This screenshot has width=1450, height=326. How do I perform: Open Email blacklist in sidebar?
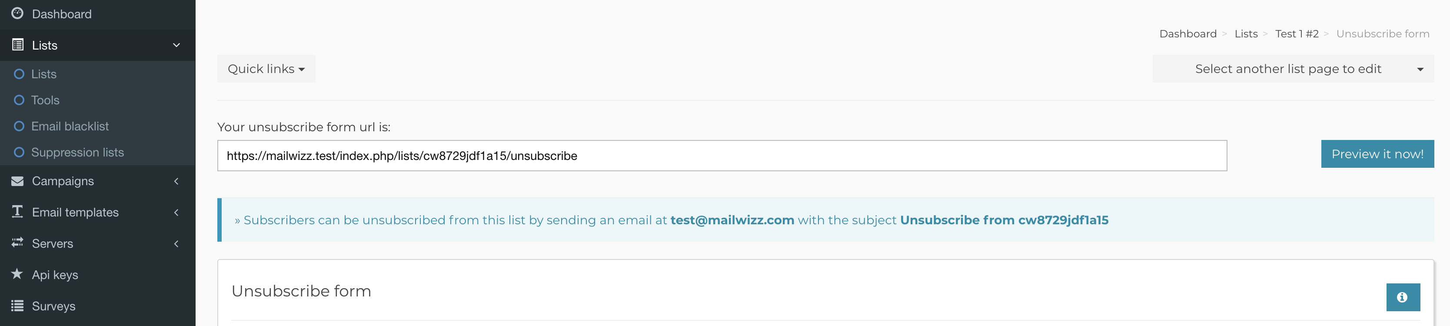[x=70, y=126]
